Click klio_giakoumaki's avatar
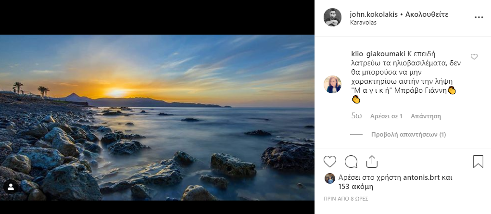 pyautogui.click(x=332, y=84)
